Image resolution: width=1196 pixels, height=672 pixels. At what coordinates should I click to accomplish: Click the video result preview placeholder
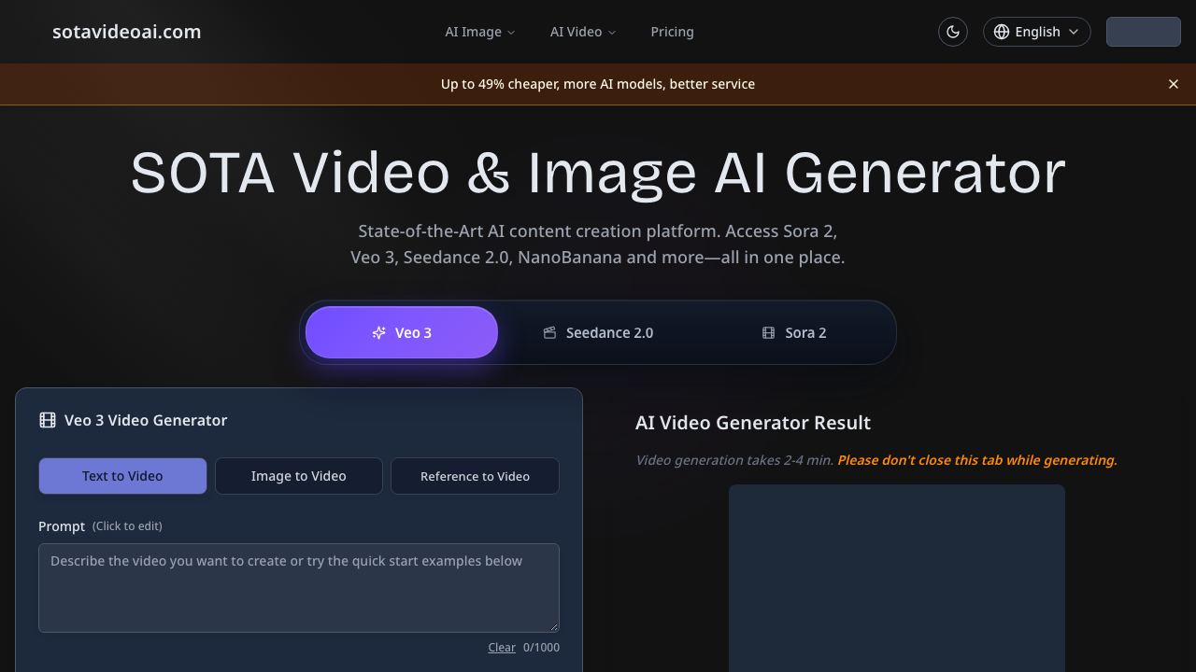click(897, 578)
